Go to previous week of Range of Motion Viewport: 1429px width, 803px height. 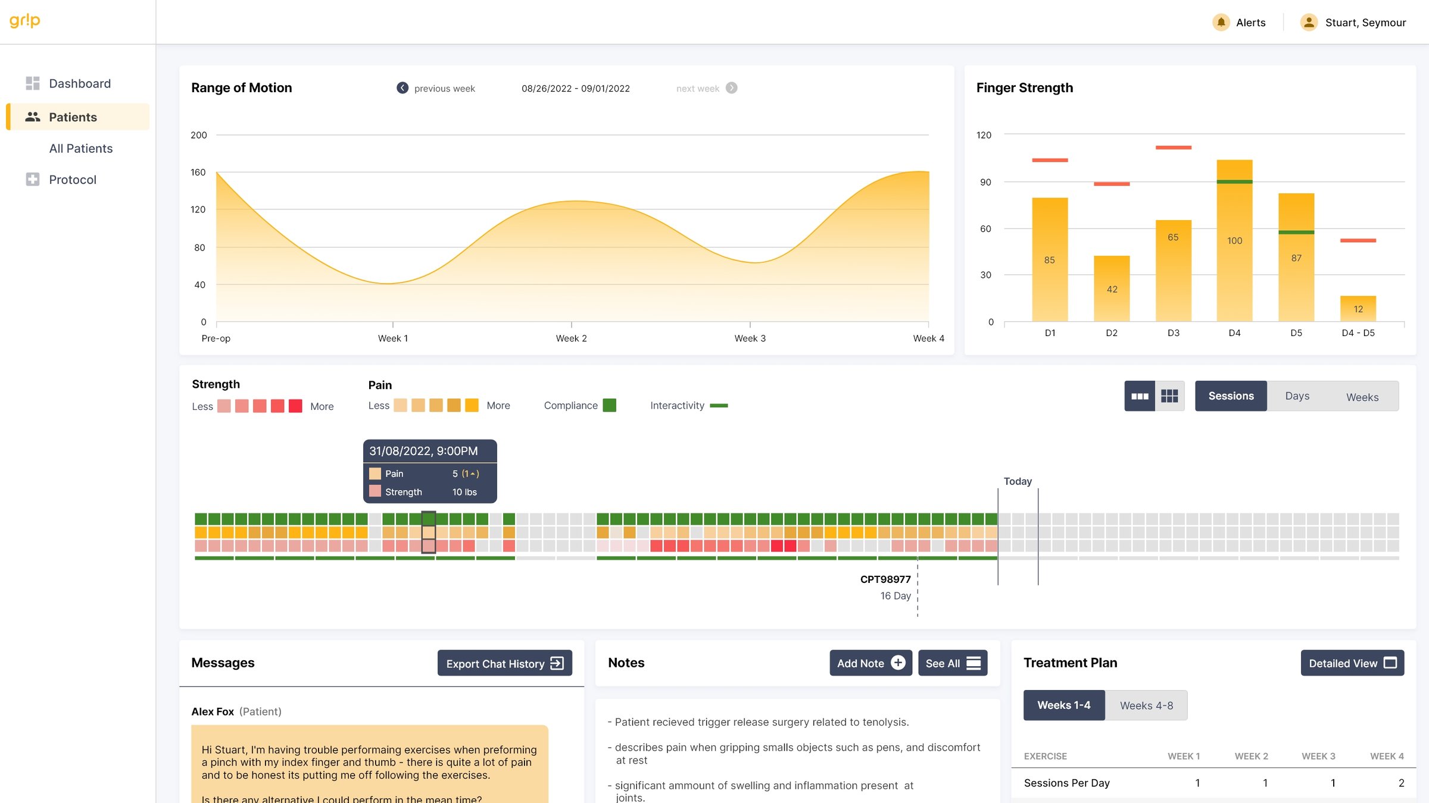point(403,87)
